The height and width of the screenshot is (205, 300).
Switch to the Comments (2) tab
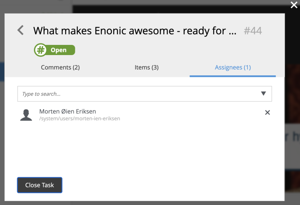(60, 67)
